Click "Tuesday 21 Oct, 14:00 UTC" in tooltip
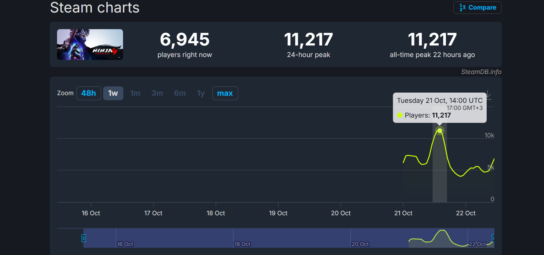This screenshot has width=544, height=255. tap(440, 101)
